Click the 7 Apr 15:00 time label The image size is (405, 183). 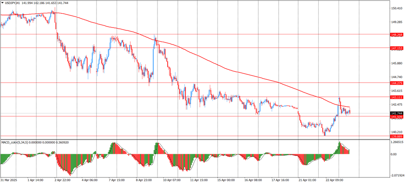click(x=117, y=180)
